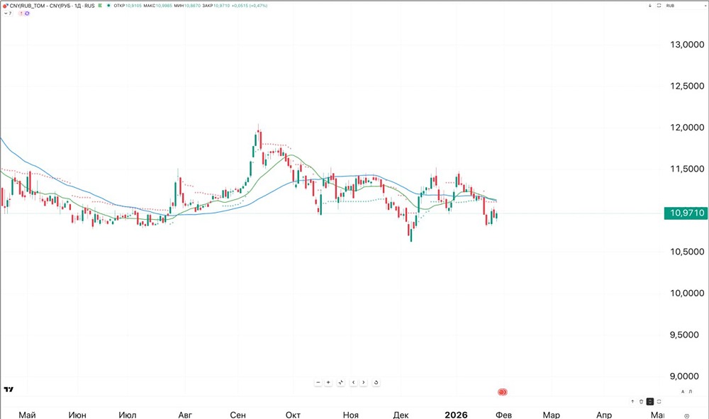
Task: Click the ЗАКР 10,9710 close value
Action: (216, 6)
